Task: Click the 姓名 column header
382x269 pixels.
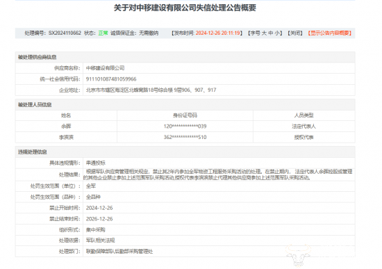Action: 66,115
